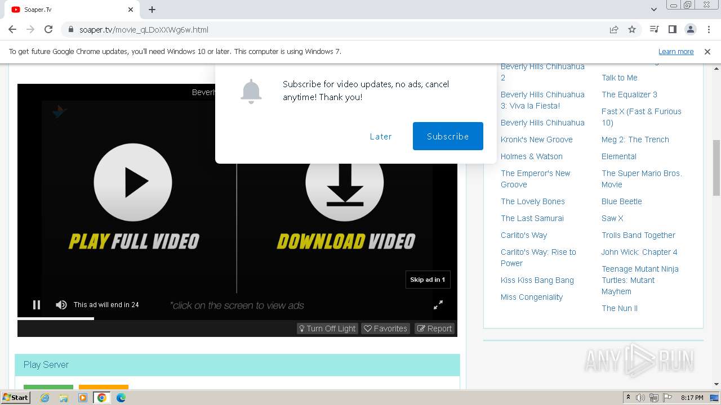This screenshot has width=721, height=405.
Task: Open Blue Beetle
Action: [x=622, y=201]
